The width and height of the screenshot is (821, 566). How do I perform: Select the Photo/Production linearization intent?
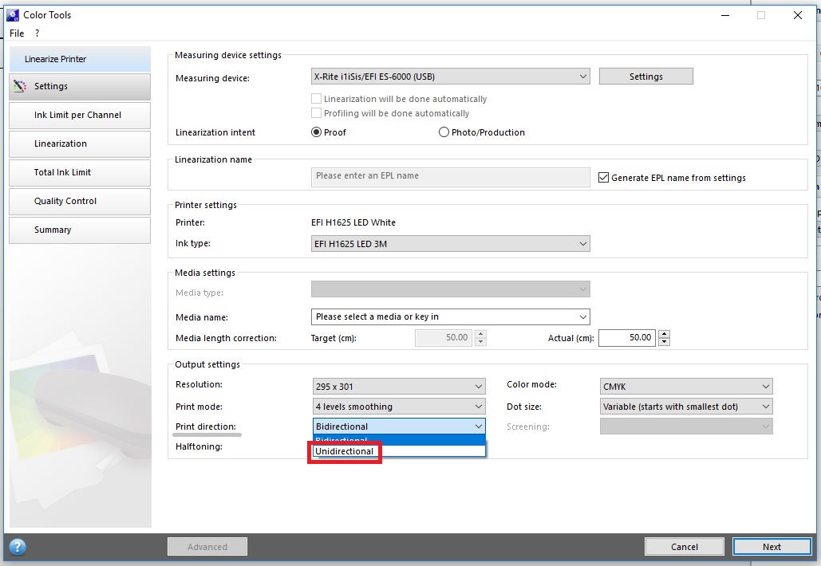pos(444,132)
